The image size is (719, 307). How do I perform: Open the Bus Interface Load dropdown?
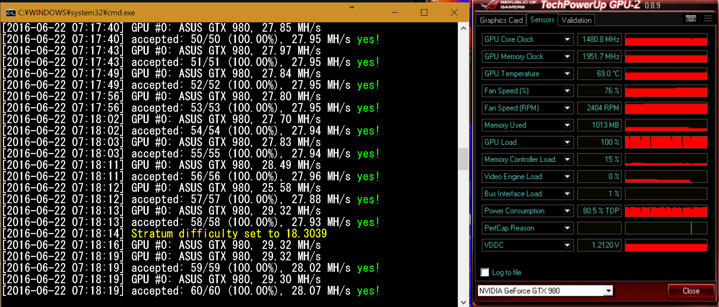(567, 194)
